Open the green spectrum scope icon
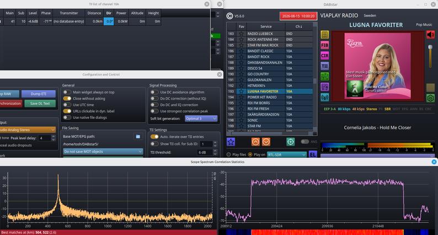The height and width of the screenshot is (235, 438). pos(324,76)
